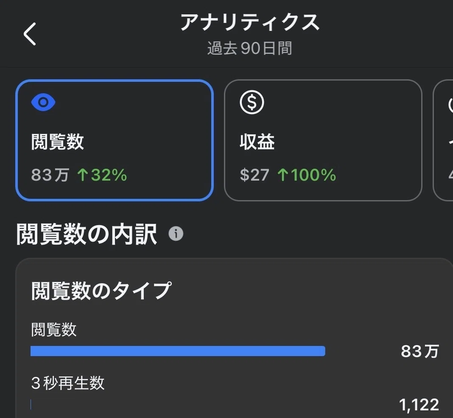
Task: Select the 収益 metric card
Action: click(323, 140)
